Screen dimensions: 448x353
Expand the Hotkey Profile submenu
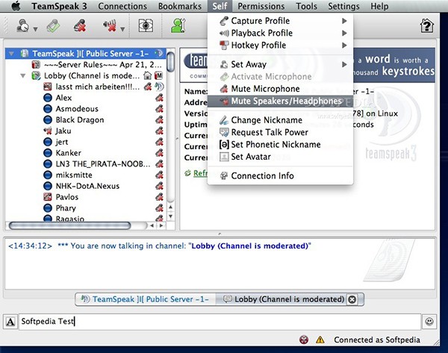[280, 46]
